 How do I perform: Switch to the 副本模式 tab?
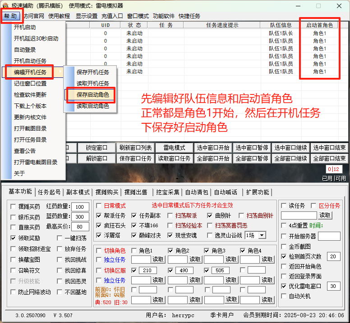tap(78, 192)
